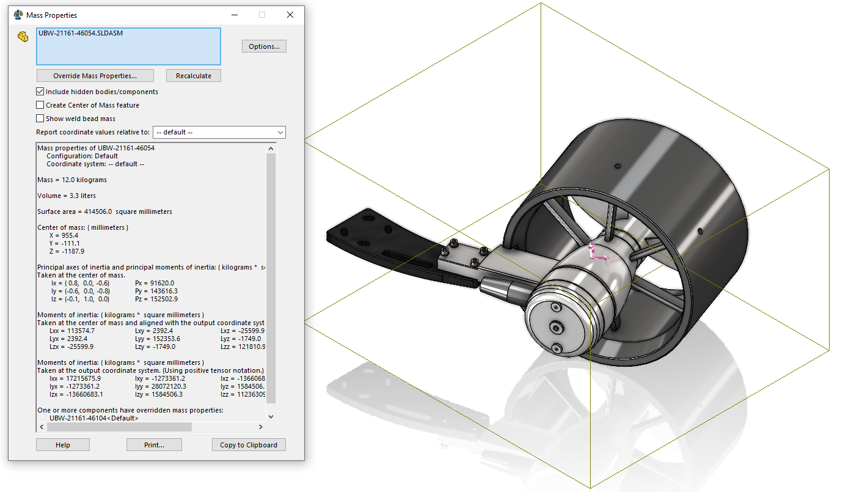This screenshot has height=492, width=843.
Task: Tick the Show weld bead mass checkbox
Action: pyautogui.click(x=40, y=119)
